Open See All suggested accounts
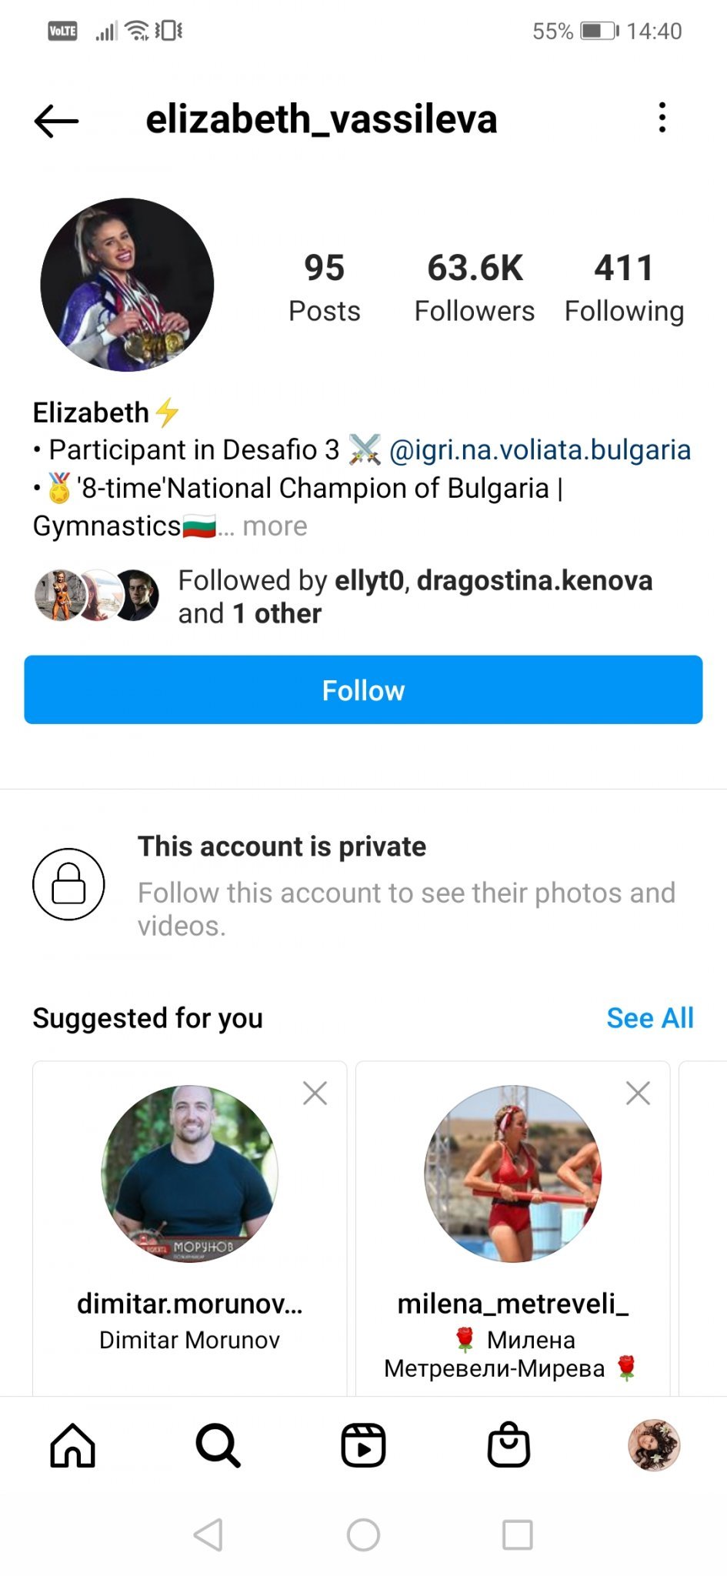This screenshot has width=727, height=1576. click(649, 1018)
